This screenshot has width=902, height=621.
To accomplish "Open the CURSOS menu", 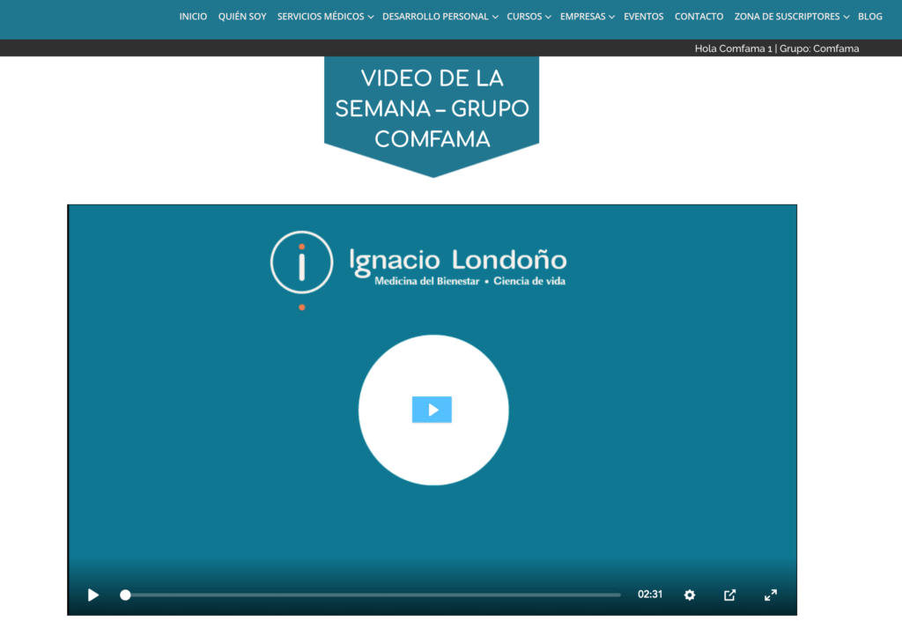I will [x=524, y=17].
